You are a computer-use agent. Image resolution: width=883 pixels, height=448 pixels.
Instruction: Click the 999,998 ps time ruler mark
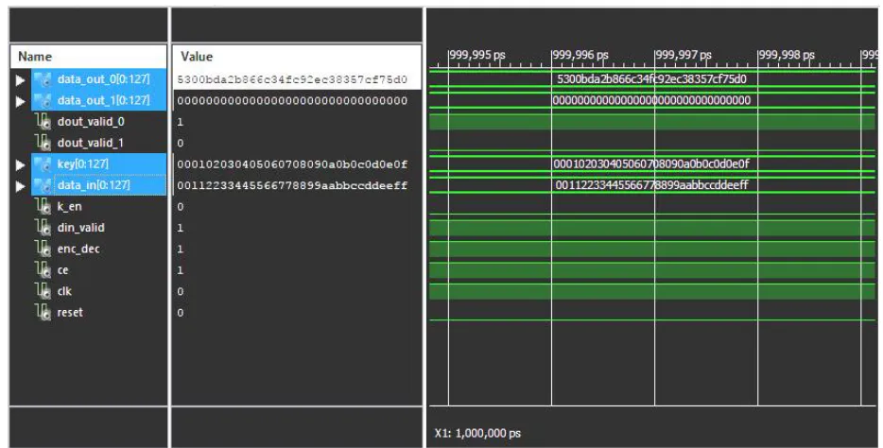pos(787,55)
